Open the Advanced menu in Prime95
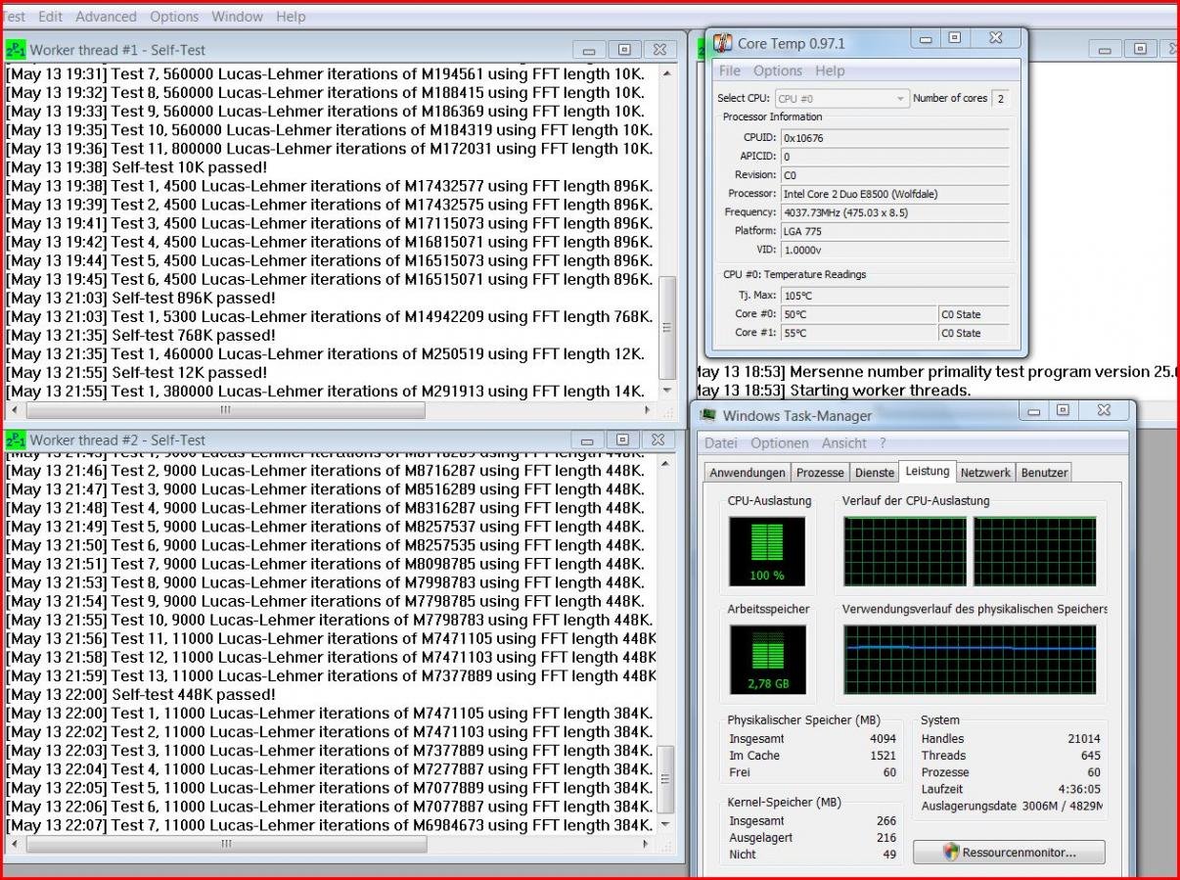Screen dimensions: 1180x880 [x=107, y=17]
